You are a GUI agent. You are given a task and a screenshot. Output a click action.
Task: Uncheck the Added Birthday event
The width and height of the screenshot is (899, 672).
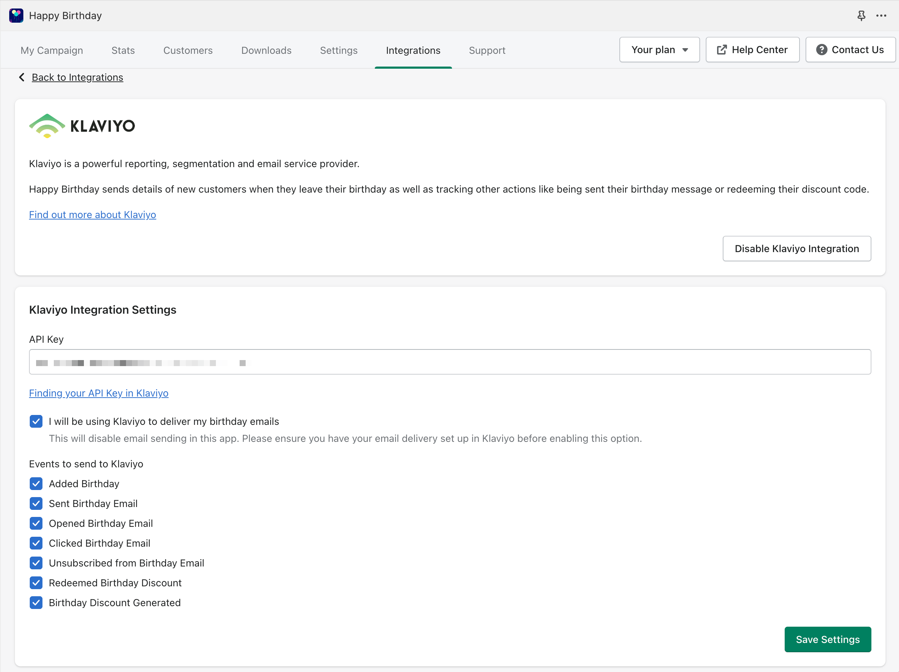pyautogui.click(x=36, y=484)
